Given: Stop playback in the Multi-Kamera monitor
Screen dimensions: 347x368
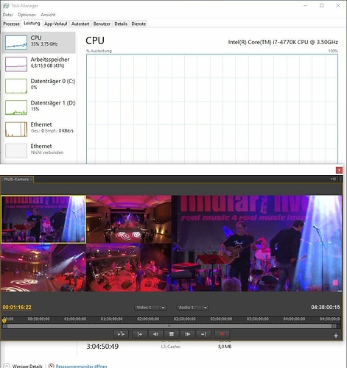Looking at the screenshot, I should tap(172, 334).
